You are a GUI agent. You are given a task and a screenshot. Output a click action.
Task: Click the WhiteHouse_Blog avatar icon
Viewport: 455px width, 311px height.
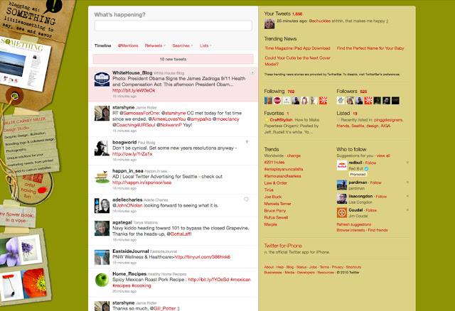(102, 79)
